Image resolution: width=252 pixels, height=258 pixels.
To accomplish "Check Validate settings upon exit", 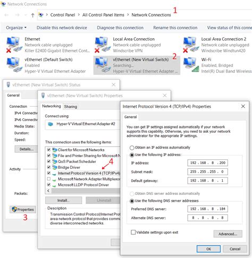I will point(133,232).
